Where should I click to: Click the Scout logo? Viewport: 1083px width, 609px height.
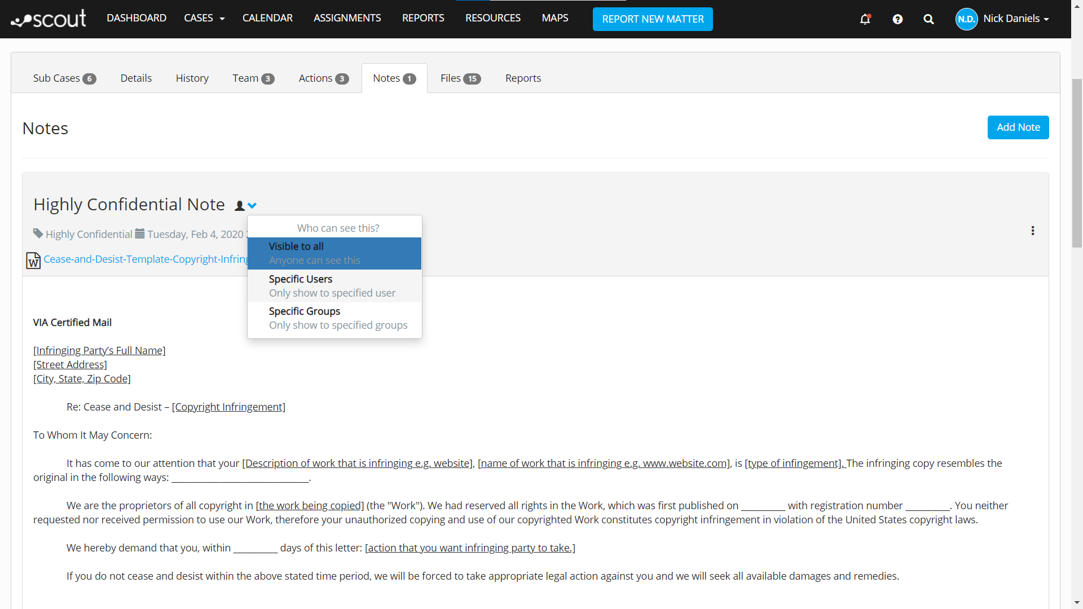[x=49, y=19]
